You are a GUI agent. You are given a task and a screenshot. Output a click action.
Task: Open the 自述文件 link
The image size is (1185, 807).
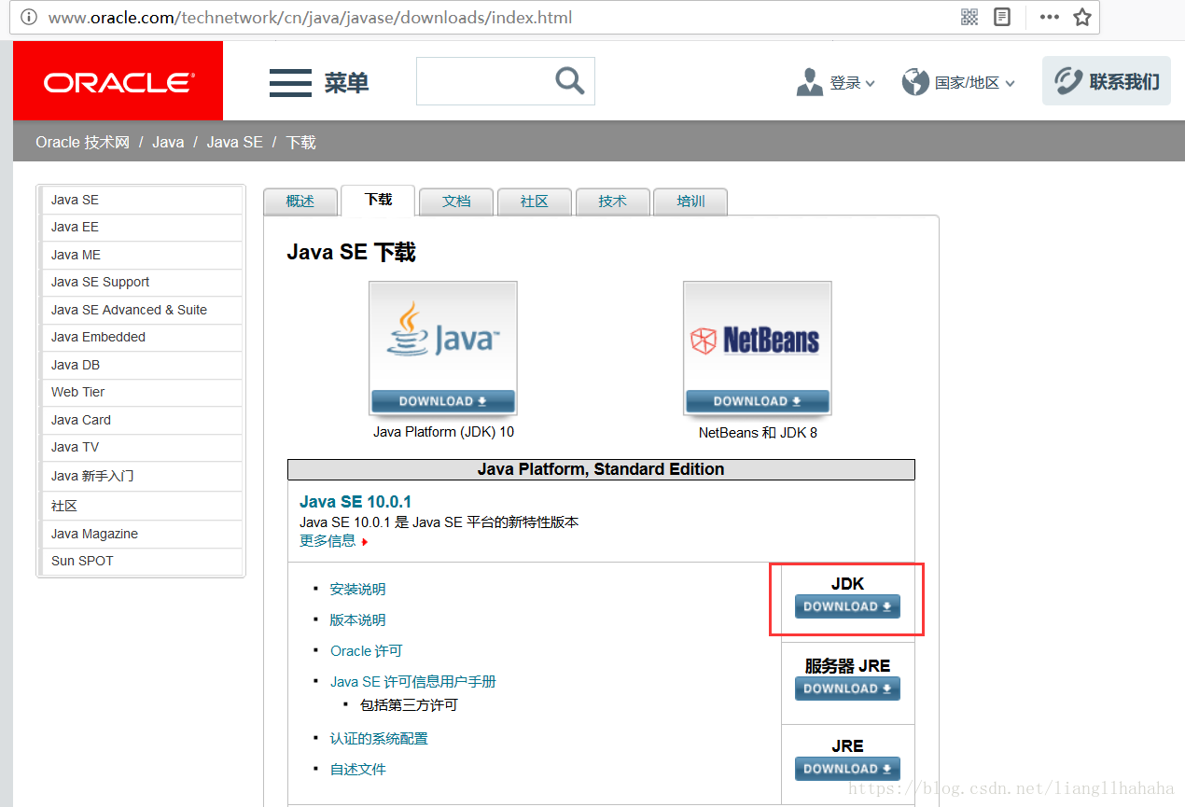point(357,769)
